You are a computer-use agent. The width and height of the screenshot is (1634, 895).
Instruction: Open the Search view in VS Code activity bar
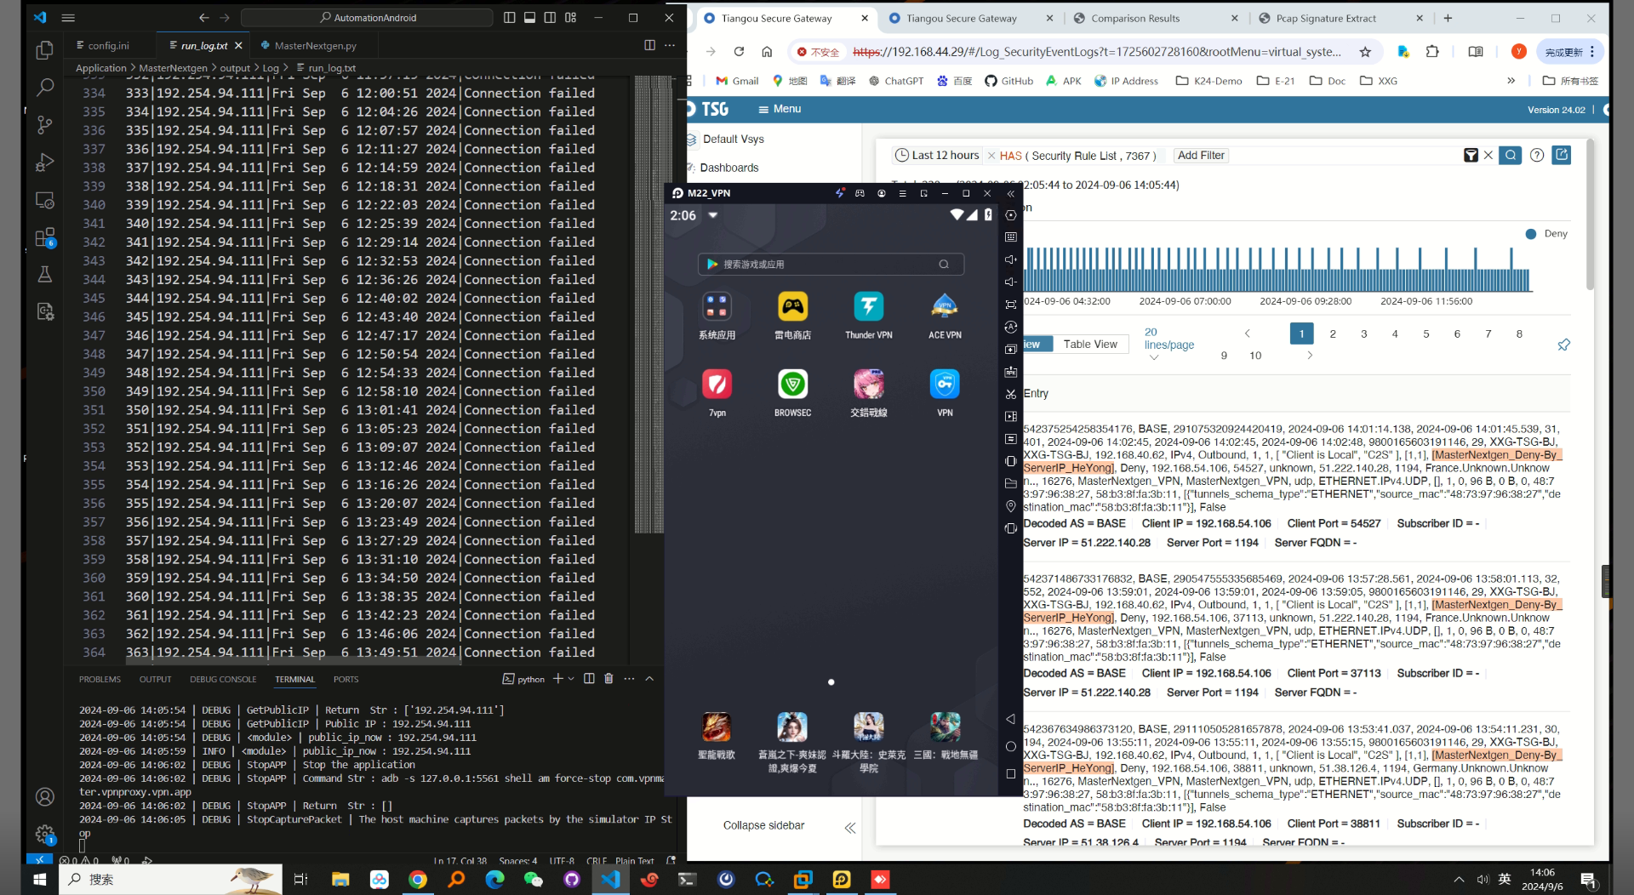[x=45, y=87]
